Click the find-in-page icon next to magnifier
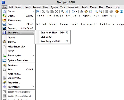Image resolution: width=124 pixels, height=100 pixels. tap(67, 12)
